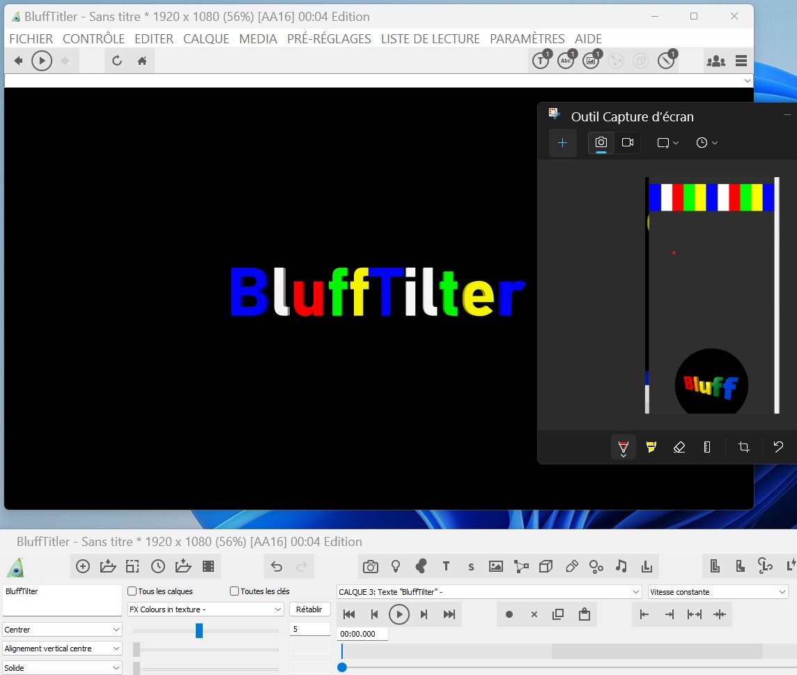
Task: Open the 'Solide' style dropdown
Action: tap(62, 668)
